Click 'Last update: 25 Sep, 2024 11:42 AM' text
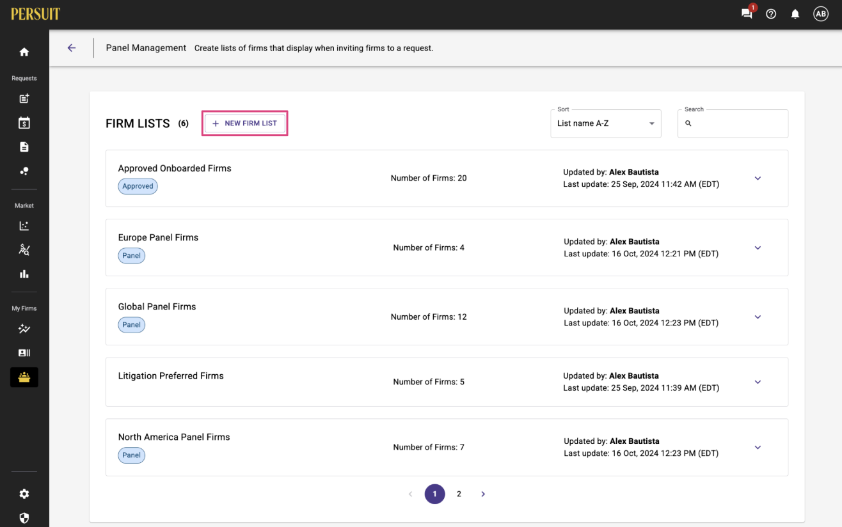842x527 pixels. tap(641, 184)
